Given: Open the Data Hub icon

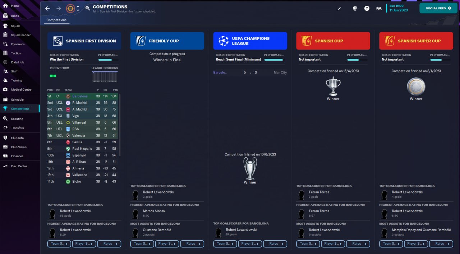Looking at the screenshot, I should 5,62.
